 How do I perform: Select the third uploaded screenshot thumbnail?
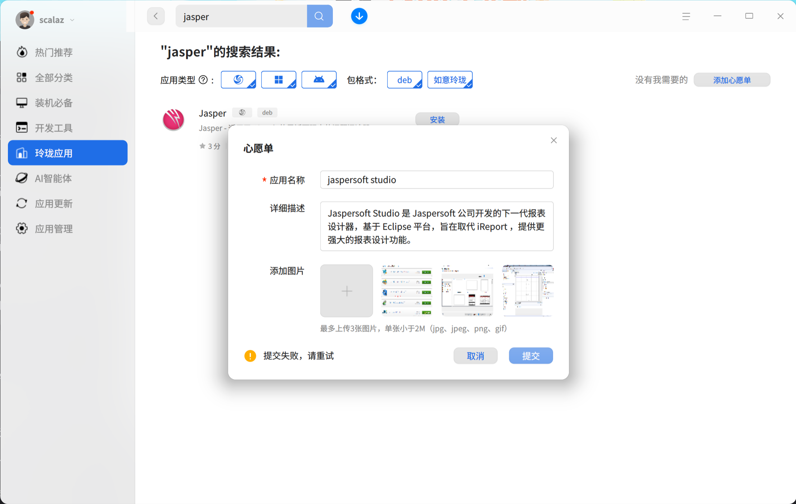(528, 291)
